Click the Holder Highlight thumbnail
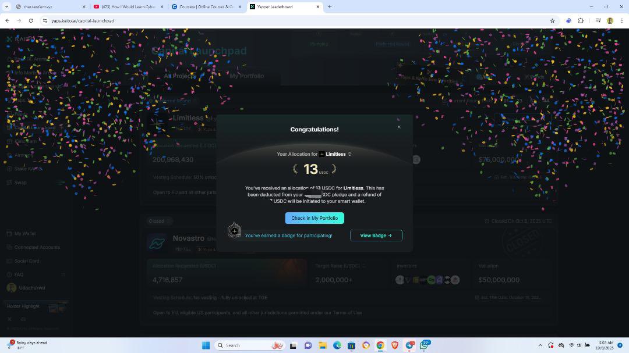The height and width of the screenshot is (353, 629). 56,308
